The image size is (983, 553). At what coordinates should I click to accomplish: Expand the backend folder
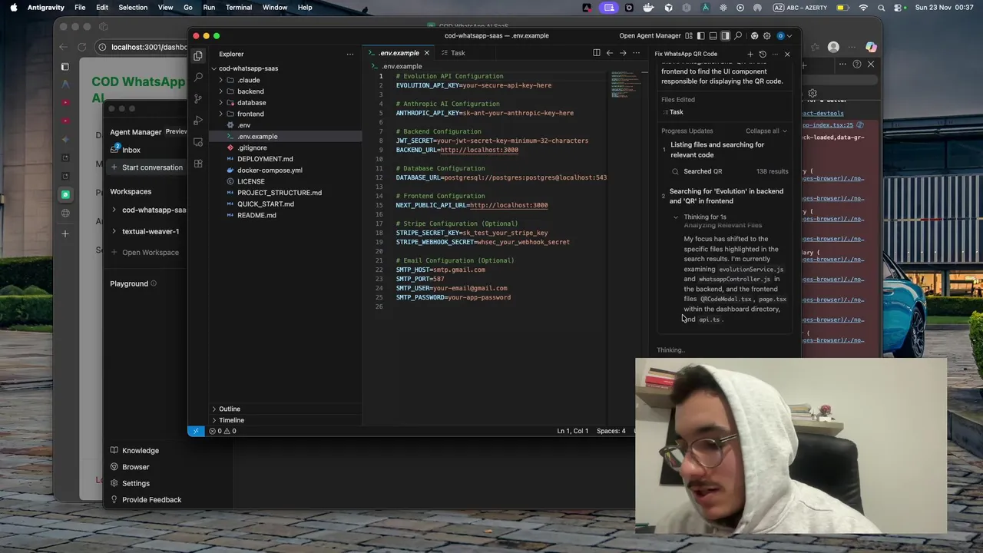pyautogui.click(x=250, y=91)
